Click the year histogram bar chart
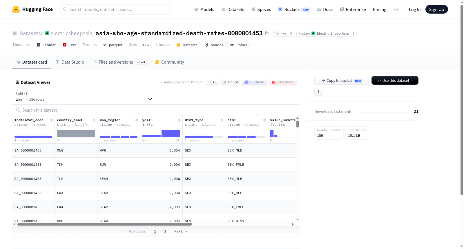The height and width of the screenshot is (249, 464). click(161, 134)
